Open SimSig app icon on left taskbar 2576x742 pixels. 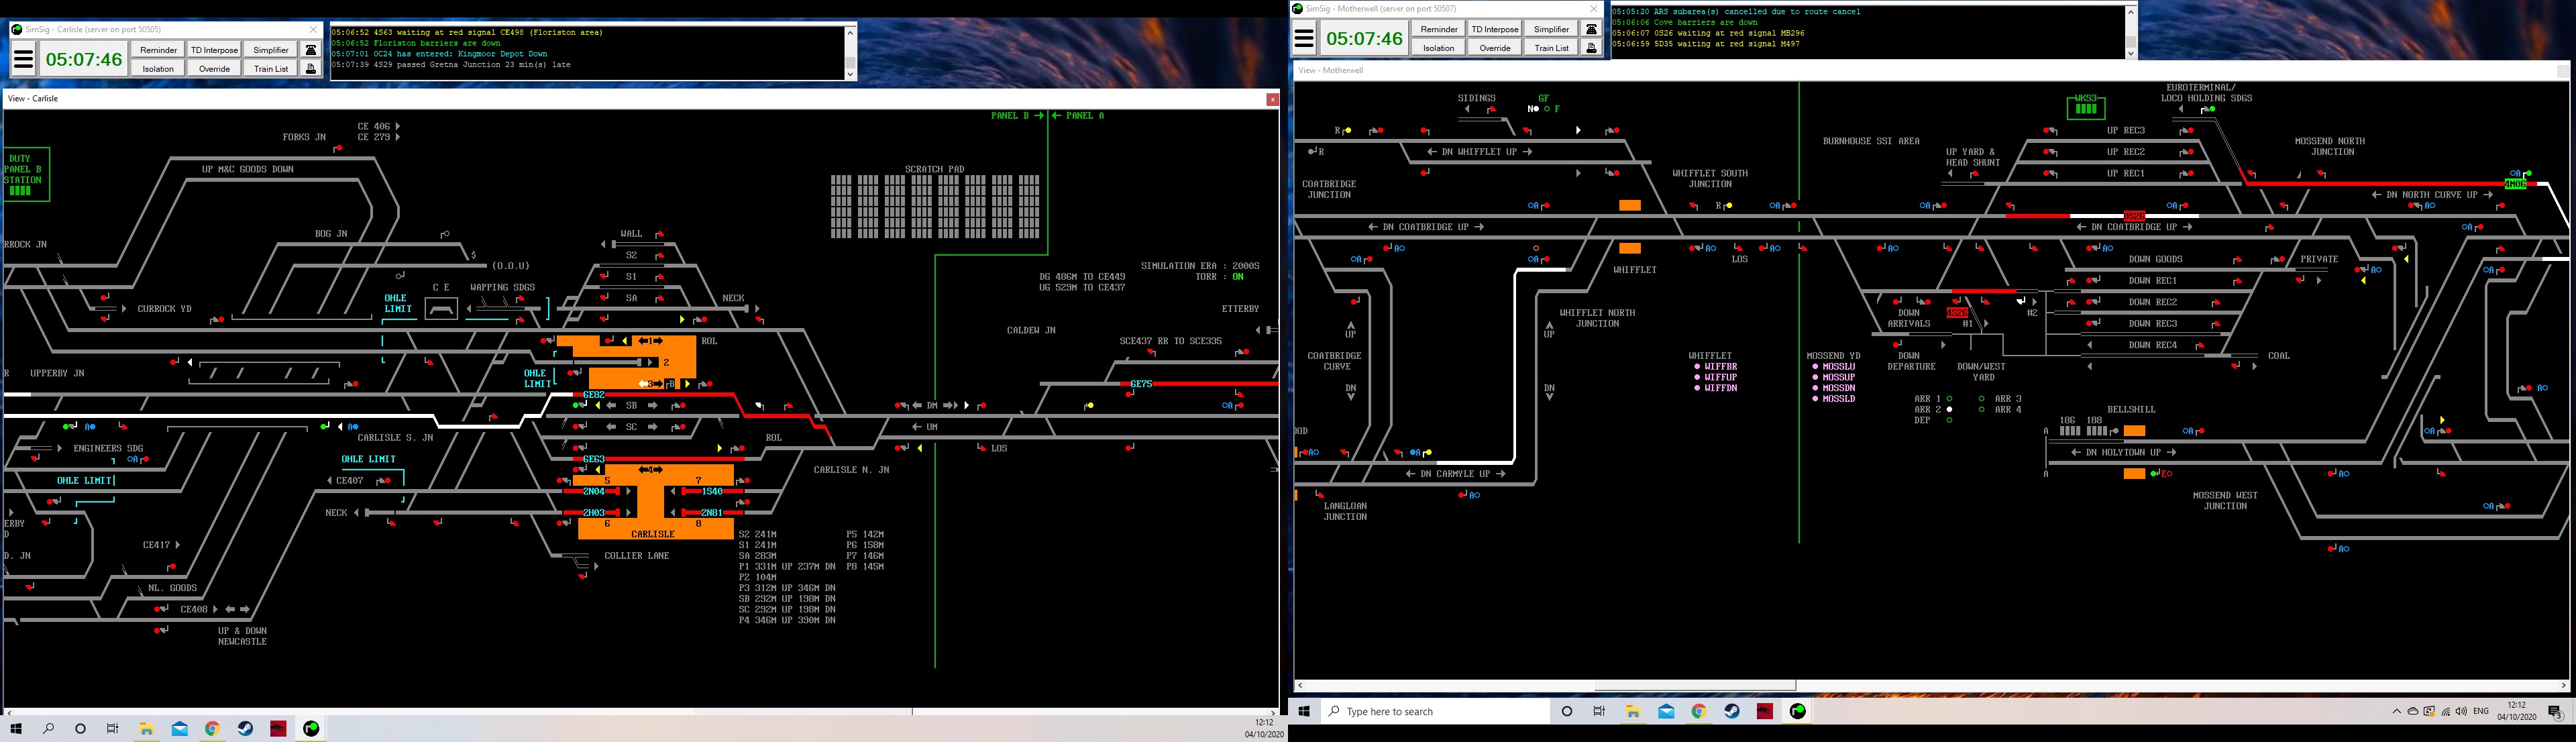coord(311,729)
